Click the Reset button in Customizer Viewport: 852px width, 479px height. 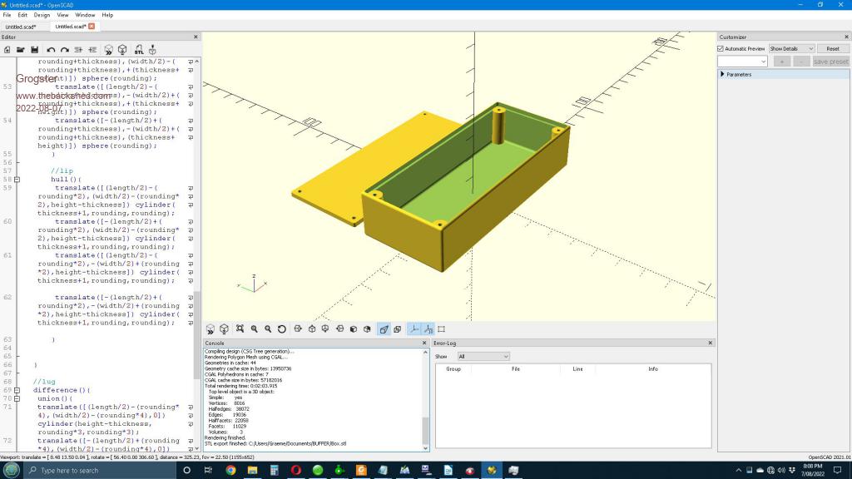(833, 49)
